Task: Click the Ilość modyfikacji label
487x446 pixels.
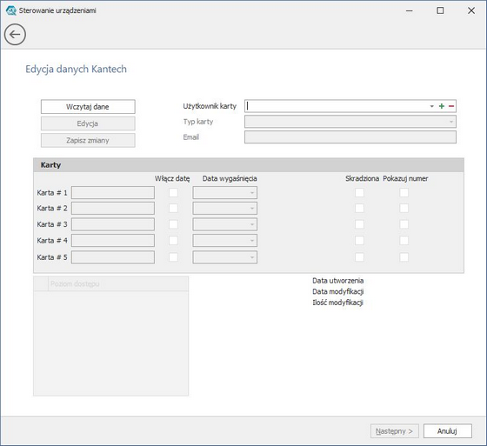Action: click(x=337, y=303)
